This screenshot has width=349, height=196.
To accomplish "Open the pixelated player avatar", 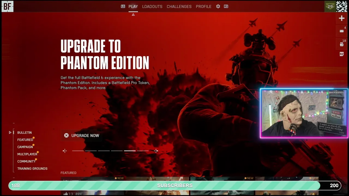I will [342, 6].
